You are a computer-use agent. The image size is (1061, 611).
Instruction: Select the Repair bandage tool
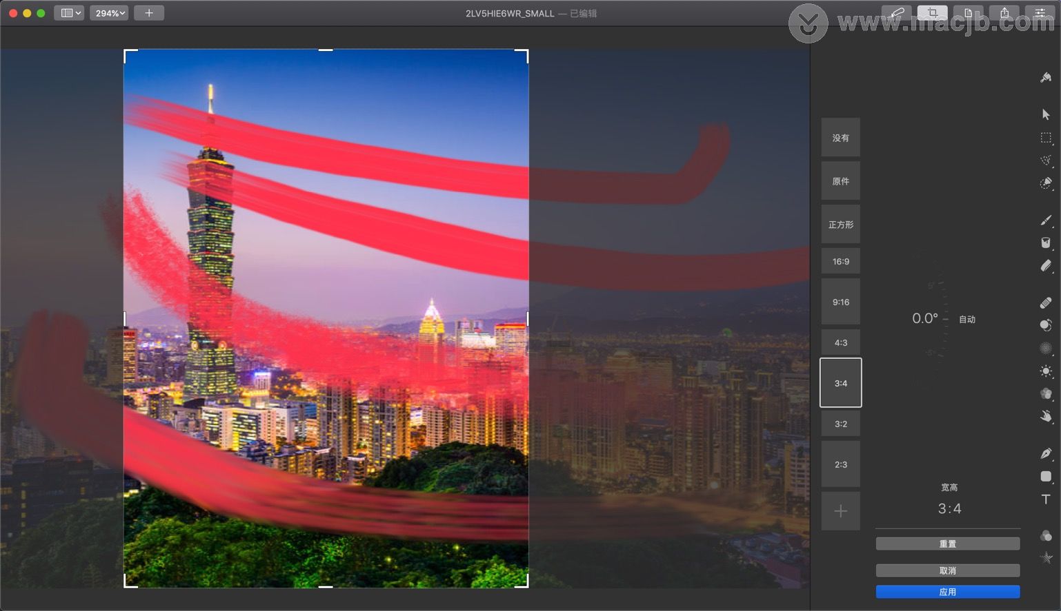(1046, 302)
